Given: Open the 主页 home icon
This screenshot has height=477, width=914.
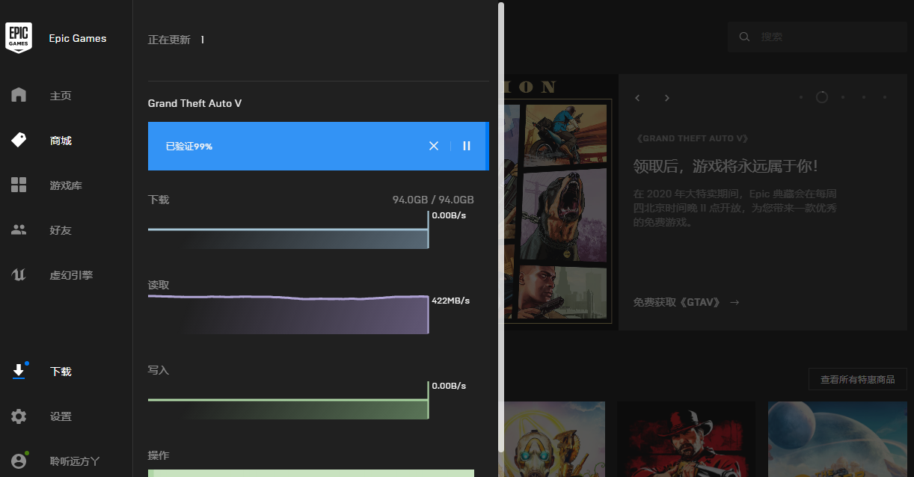Looking at the screenshot, I should point(19,95).
